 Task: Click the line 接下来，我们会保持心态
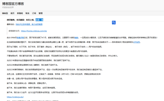pos(27,83)
